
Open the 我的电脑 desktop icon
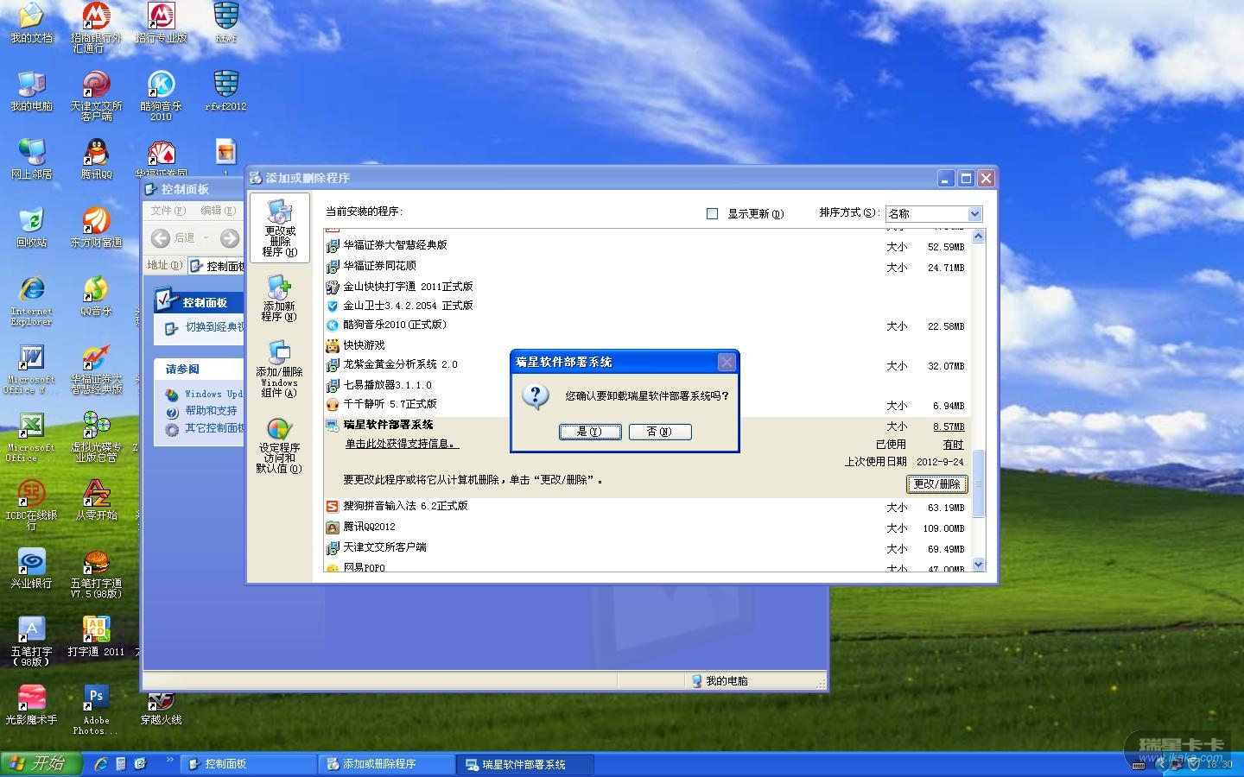(31, 92)
